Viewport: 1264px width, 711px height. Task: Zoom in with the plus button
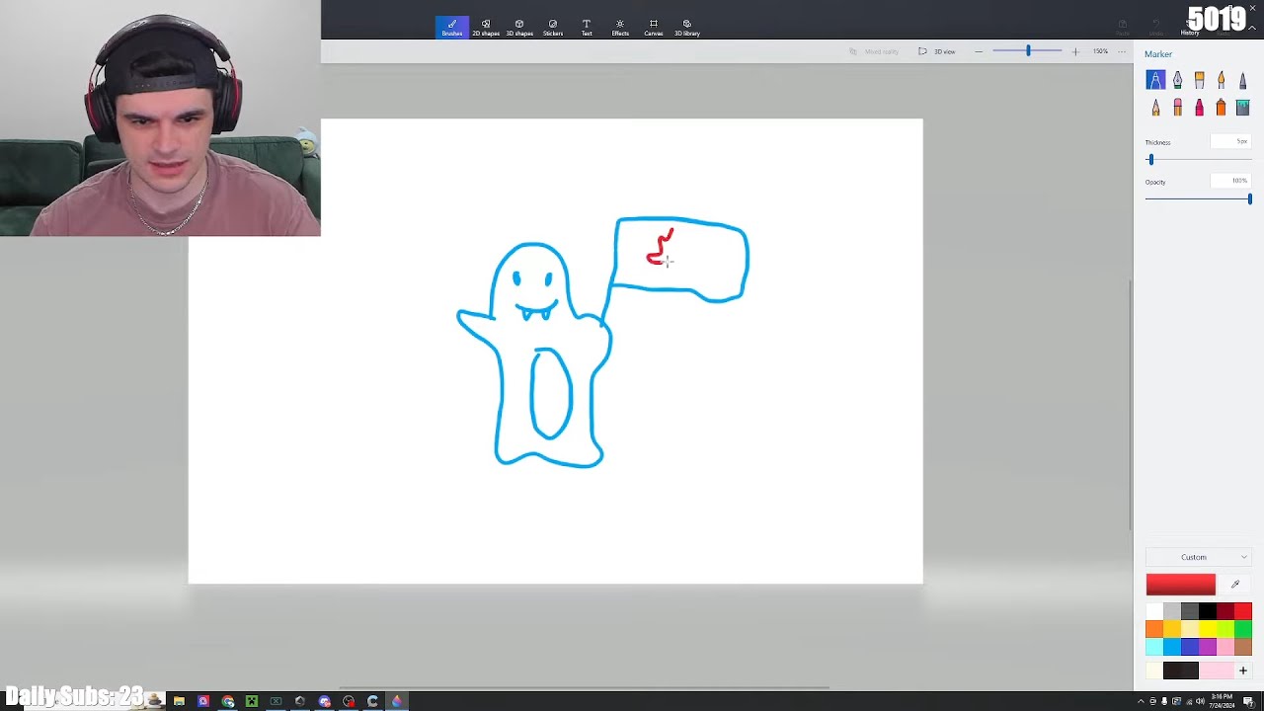click(x=1075, y=51)
